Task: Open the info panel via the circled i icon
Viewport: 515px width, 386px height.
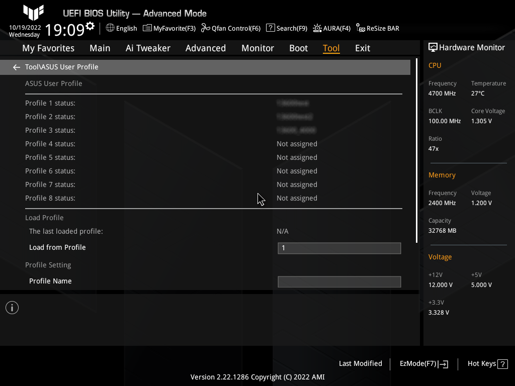Action: 12,307
